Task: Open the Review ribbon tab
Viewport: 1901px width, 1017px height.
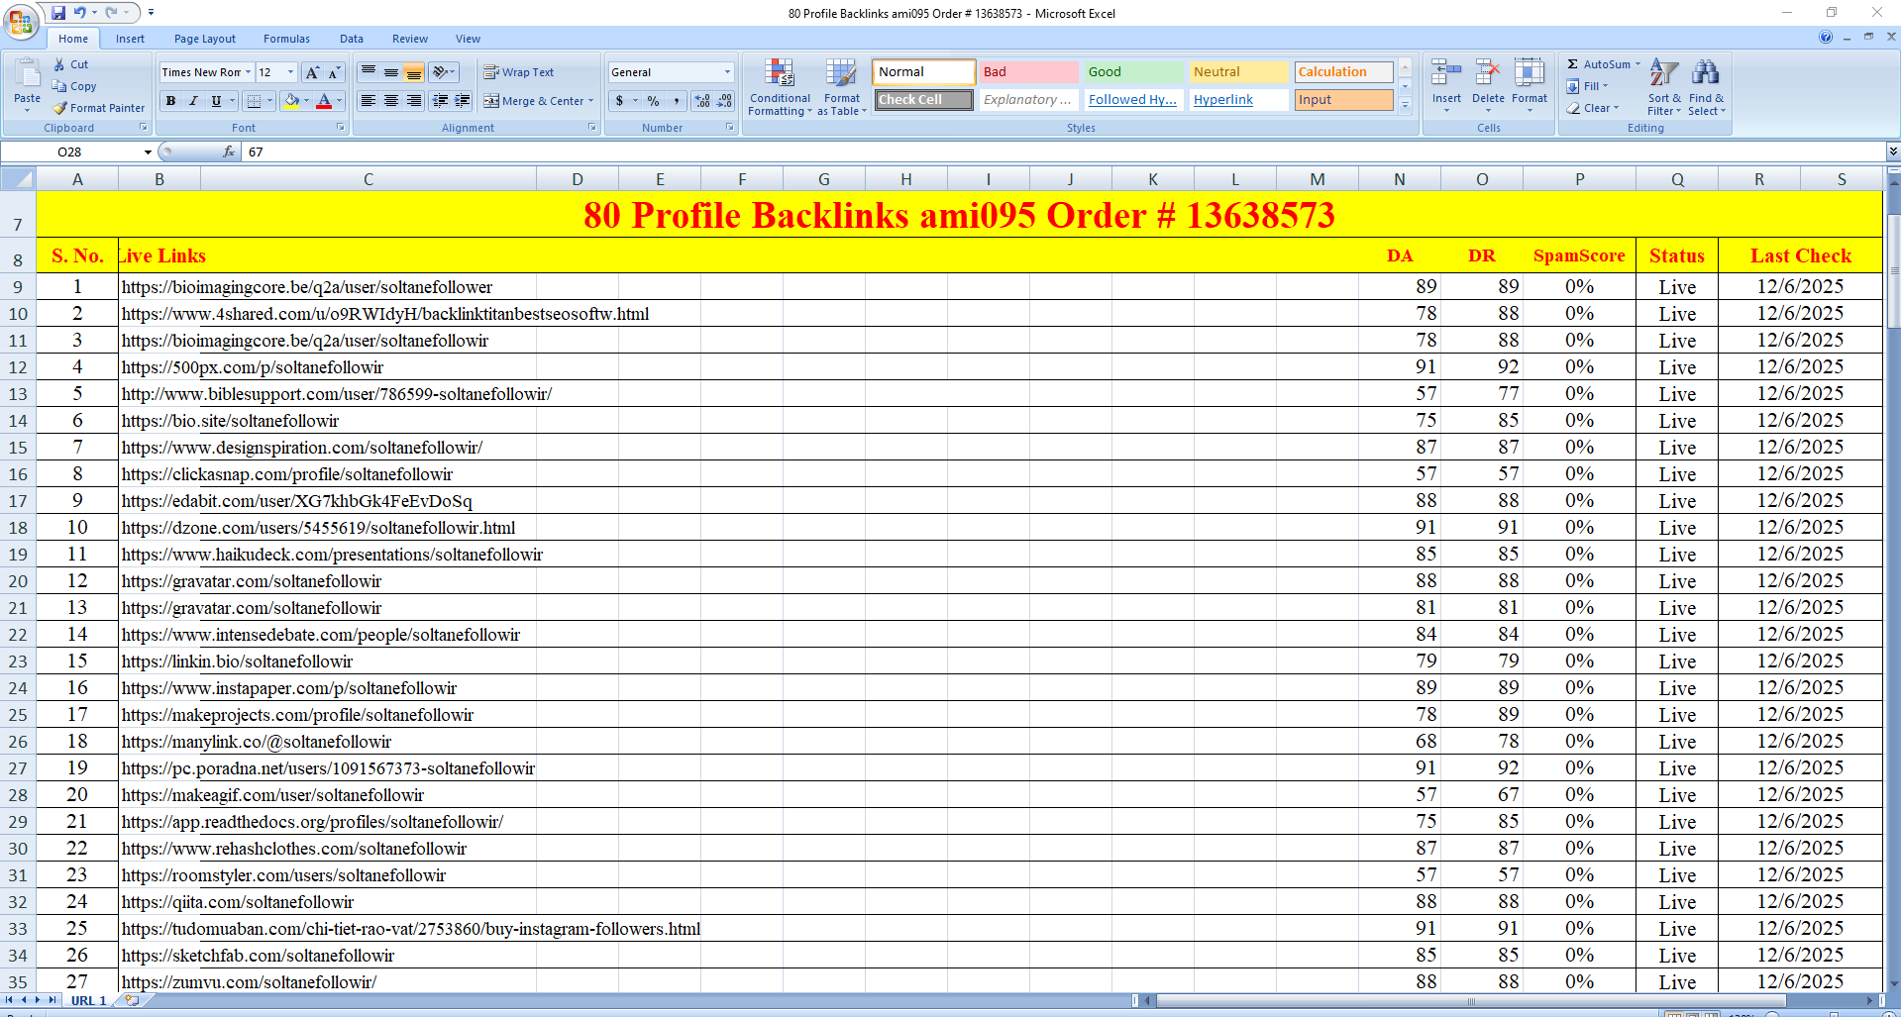Action: (x=409, y=39)
